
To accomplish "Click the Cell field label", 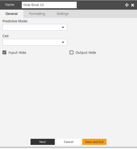I will [6, 36].
